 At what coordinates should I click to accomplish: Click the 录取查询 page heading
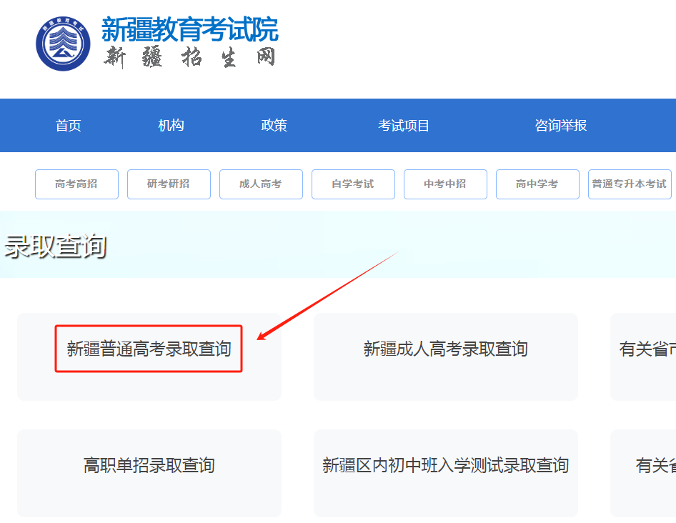[x=55, y=246]
